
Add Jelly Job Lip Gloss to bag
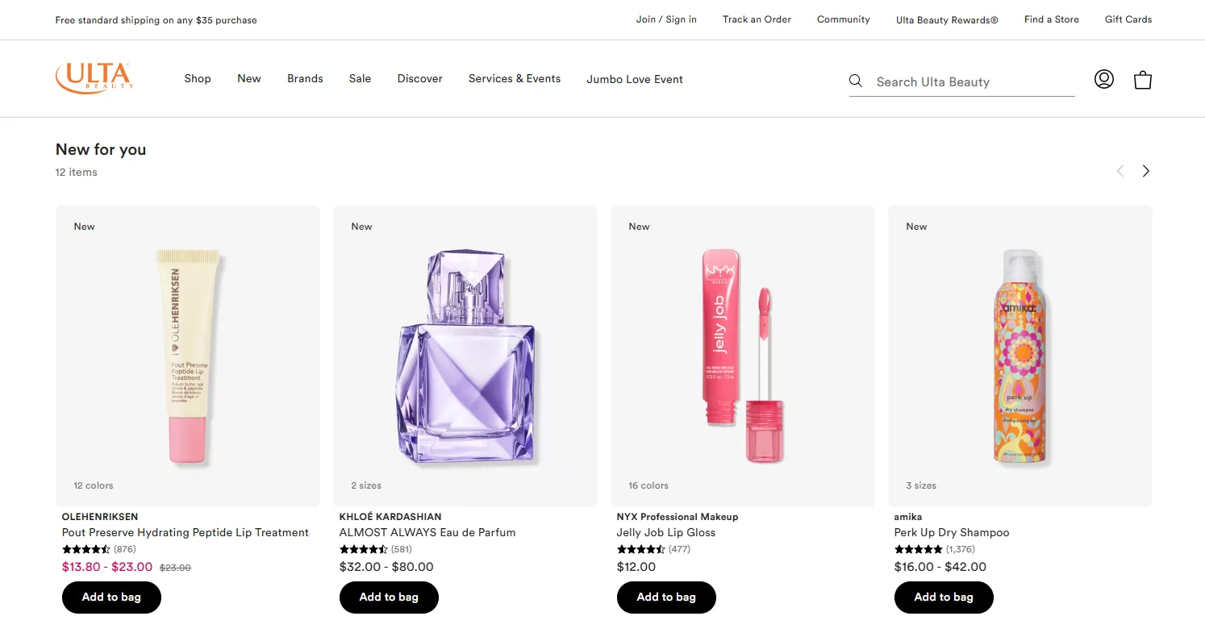point(666,597)
